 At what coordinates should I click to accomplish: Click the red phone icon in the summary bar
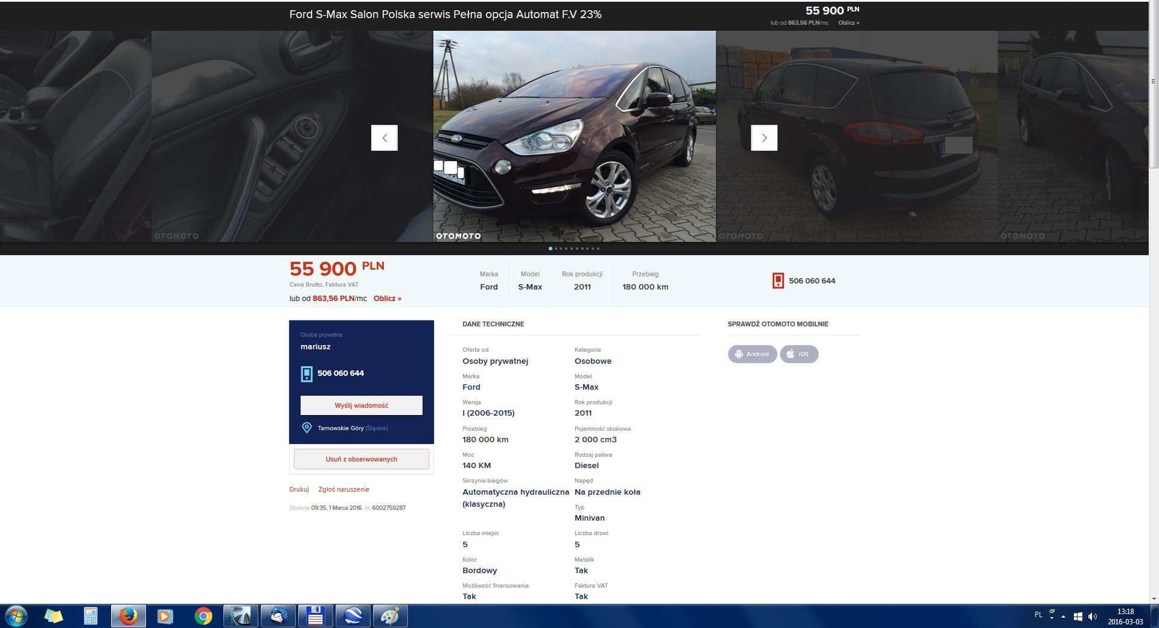point(778,281)
